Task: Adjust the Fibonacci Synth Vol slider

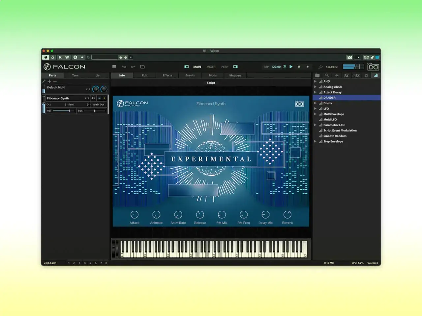Action: pyautogui.click(x=63, y=111)
